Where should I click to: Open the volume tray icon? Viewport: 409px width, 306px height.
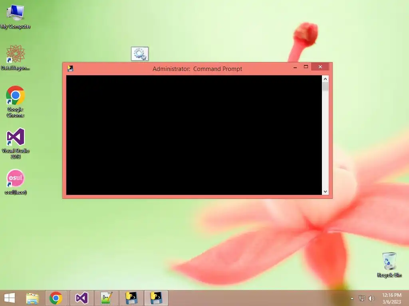(x=371, y=298)
